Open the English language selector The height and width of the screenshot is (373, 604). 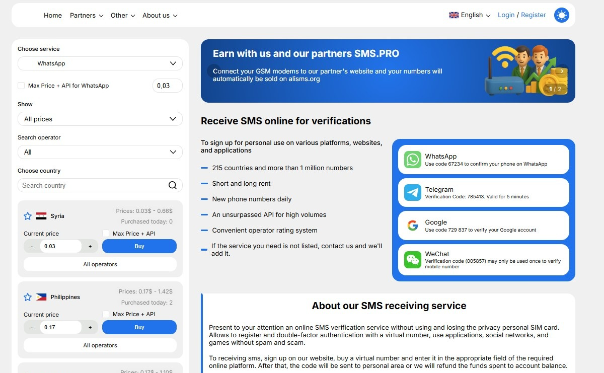click(470, 15)
